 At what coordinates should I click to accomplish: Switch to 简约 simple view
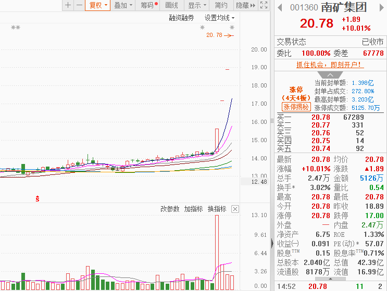[221, 5]
